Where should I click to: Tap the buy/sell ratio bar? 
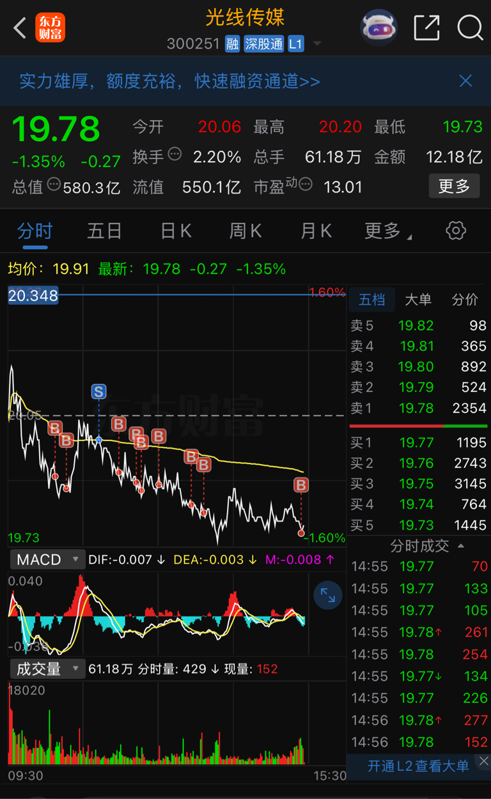point(419,426)
